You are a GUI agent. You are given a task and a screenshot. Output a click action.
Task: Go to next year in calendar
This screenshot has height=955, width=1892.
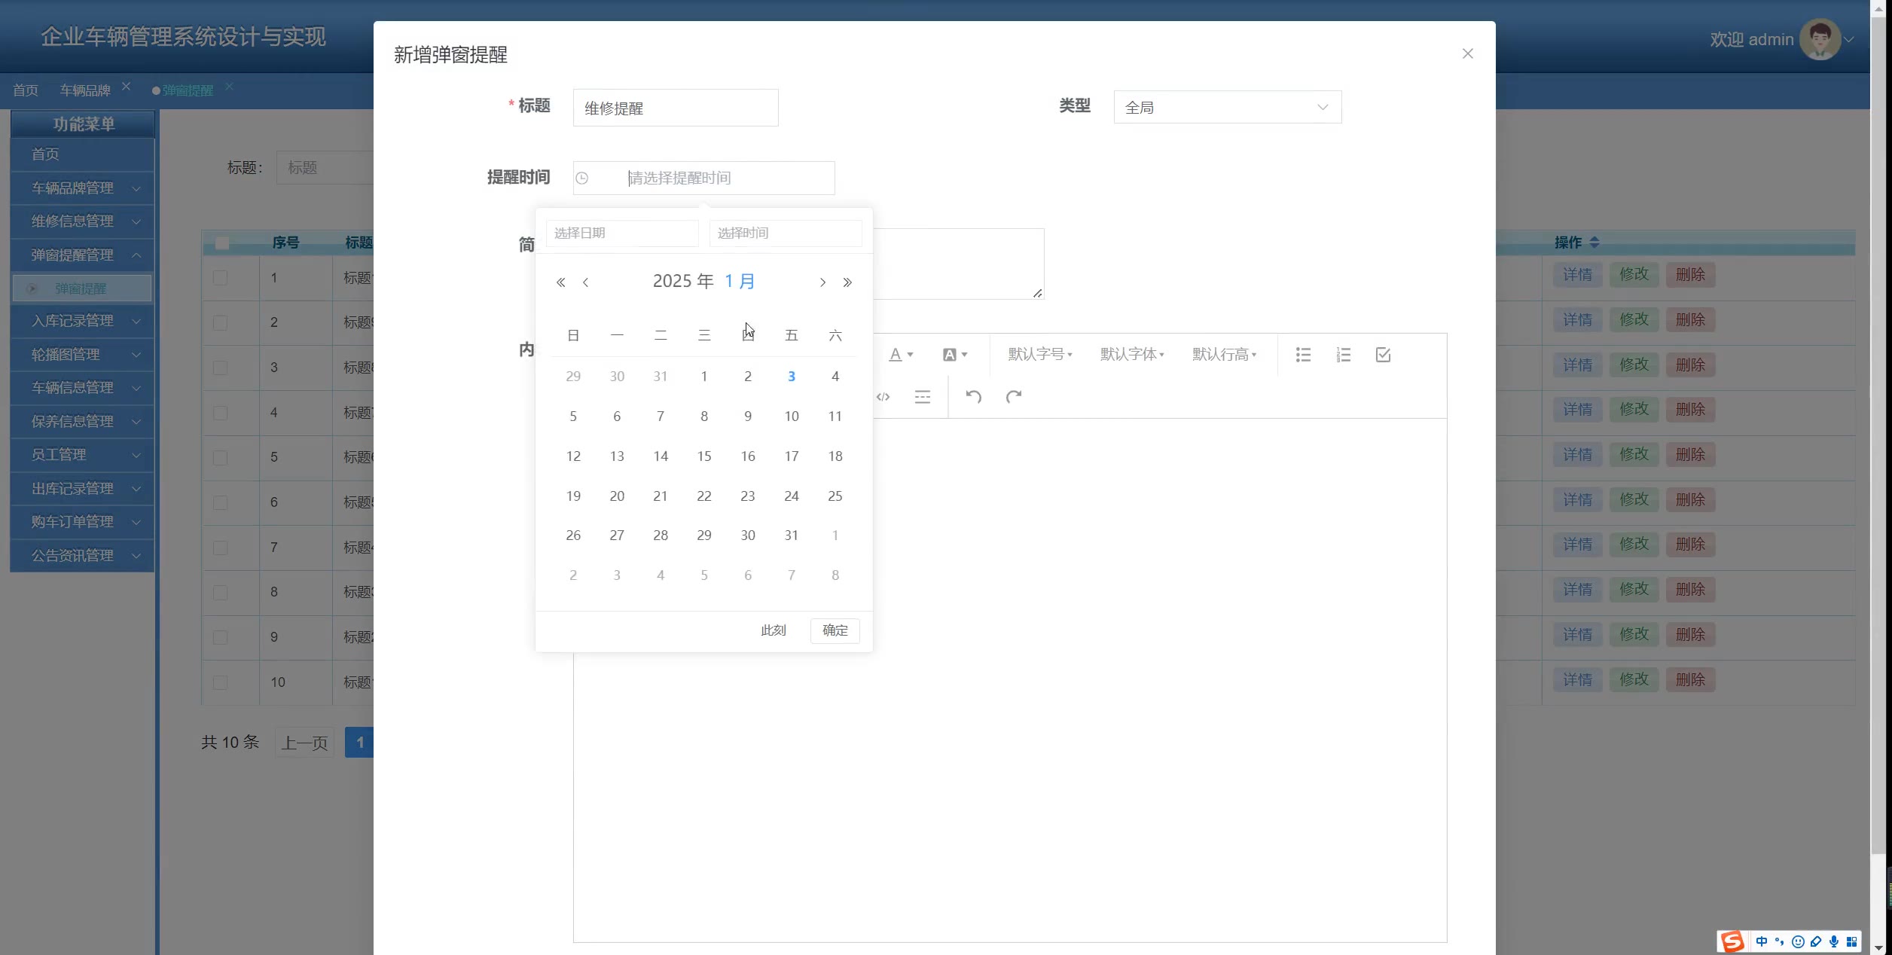[x=847, y=282]
